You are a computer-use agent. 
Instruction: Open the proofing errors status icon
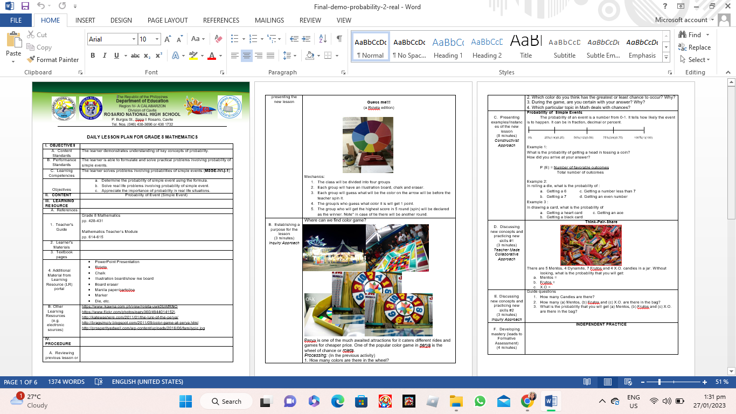click(99, 382)
